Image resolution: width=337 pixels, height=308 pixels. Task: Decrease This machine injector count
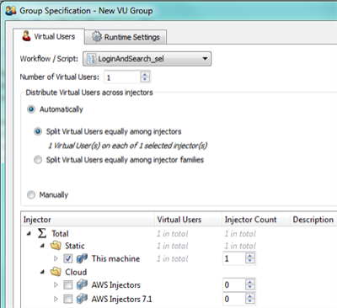pos(250,261)
